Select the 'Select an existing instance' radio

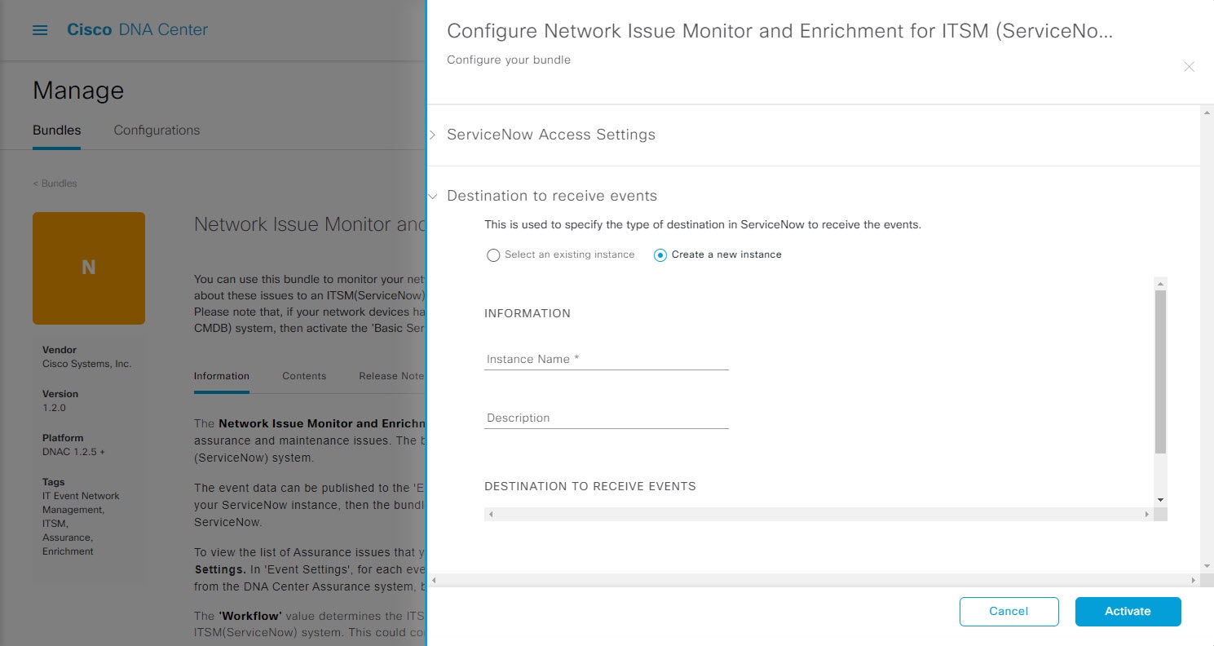click(x=493, y=255)
